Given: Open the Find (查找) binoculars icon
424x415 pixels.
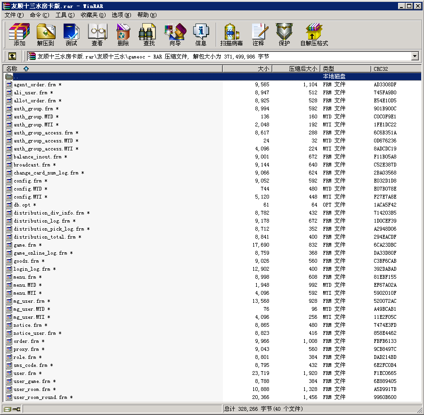Looking at the screenshot, I should click(149, 34).
